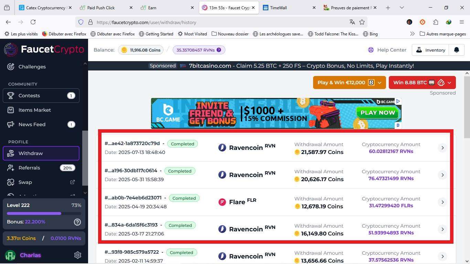Expand withdrawal details for 2025-07-13 row
Viewport: 470px width, 264px height.
442,148
